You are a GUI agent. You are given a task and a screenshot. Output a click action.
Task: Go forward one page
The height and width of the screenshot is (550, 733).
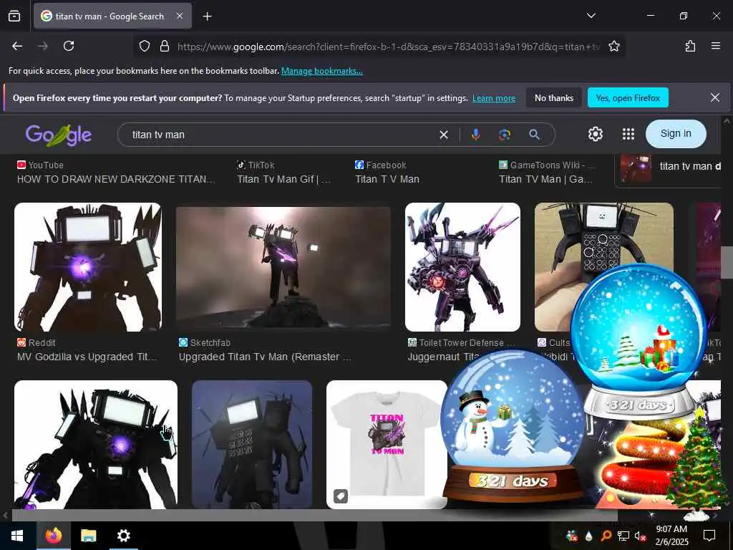(x=43, y=46)
